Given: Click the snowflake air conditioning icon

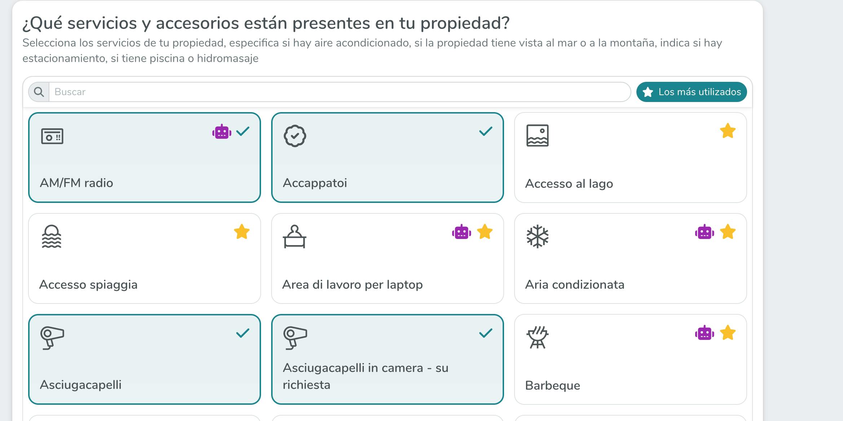Looking at the screenshot, I should 537,236.
